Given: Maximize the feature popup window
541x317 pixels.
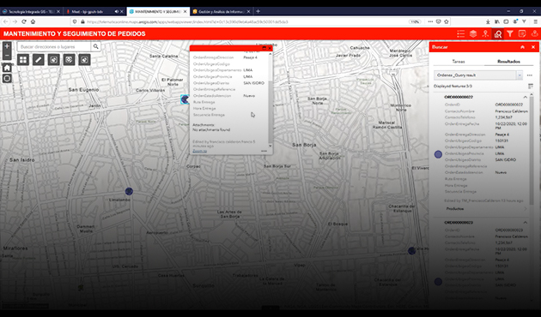Looking at the screenshot, I should pos(264,48).
